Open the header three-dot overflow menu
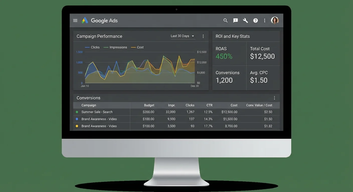353x192 pixels. (x=264, y=20)
